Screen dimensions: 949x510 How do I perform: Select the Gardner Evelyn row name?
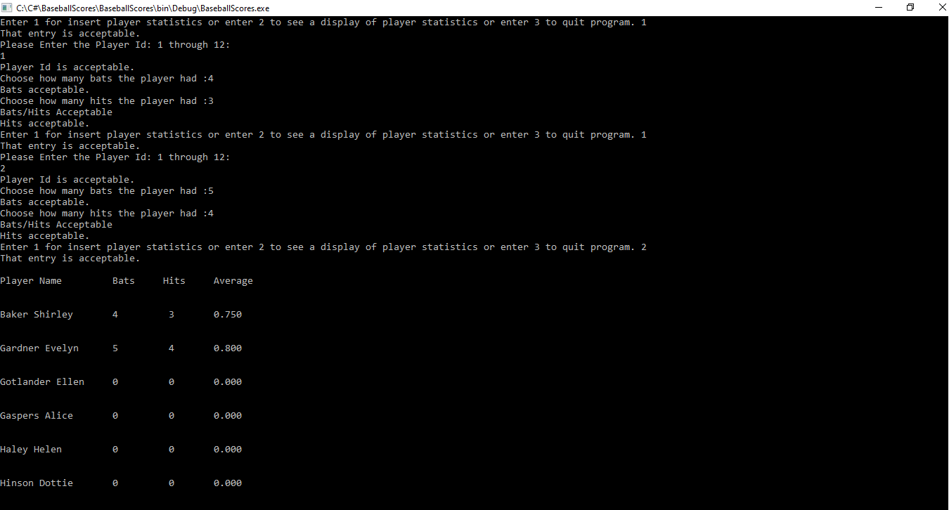(39, 348)
